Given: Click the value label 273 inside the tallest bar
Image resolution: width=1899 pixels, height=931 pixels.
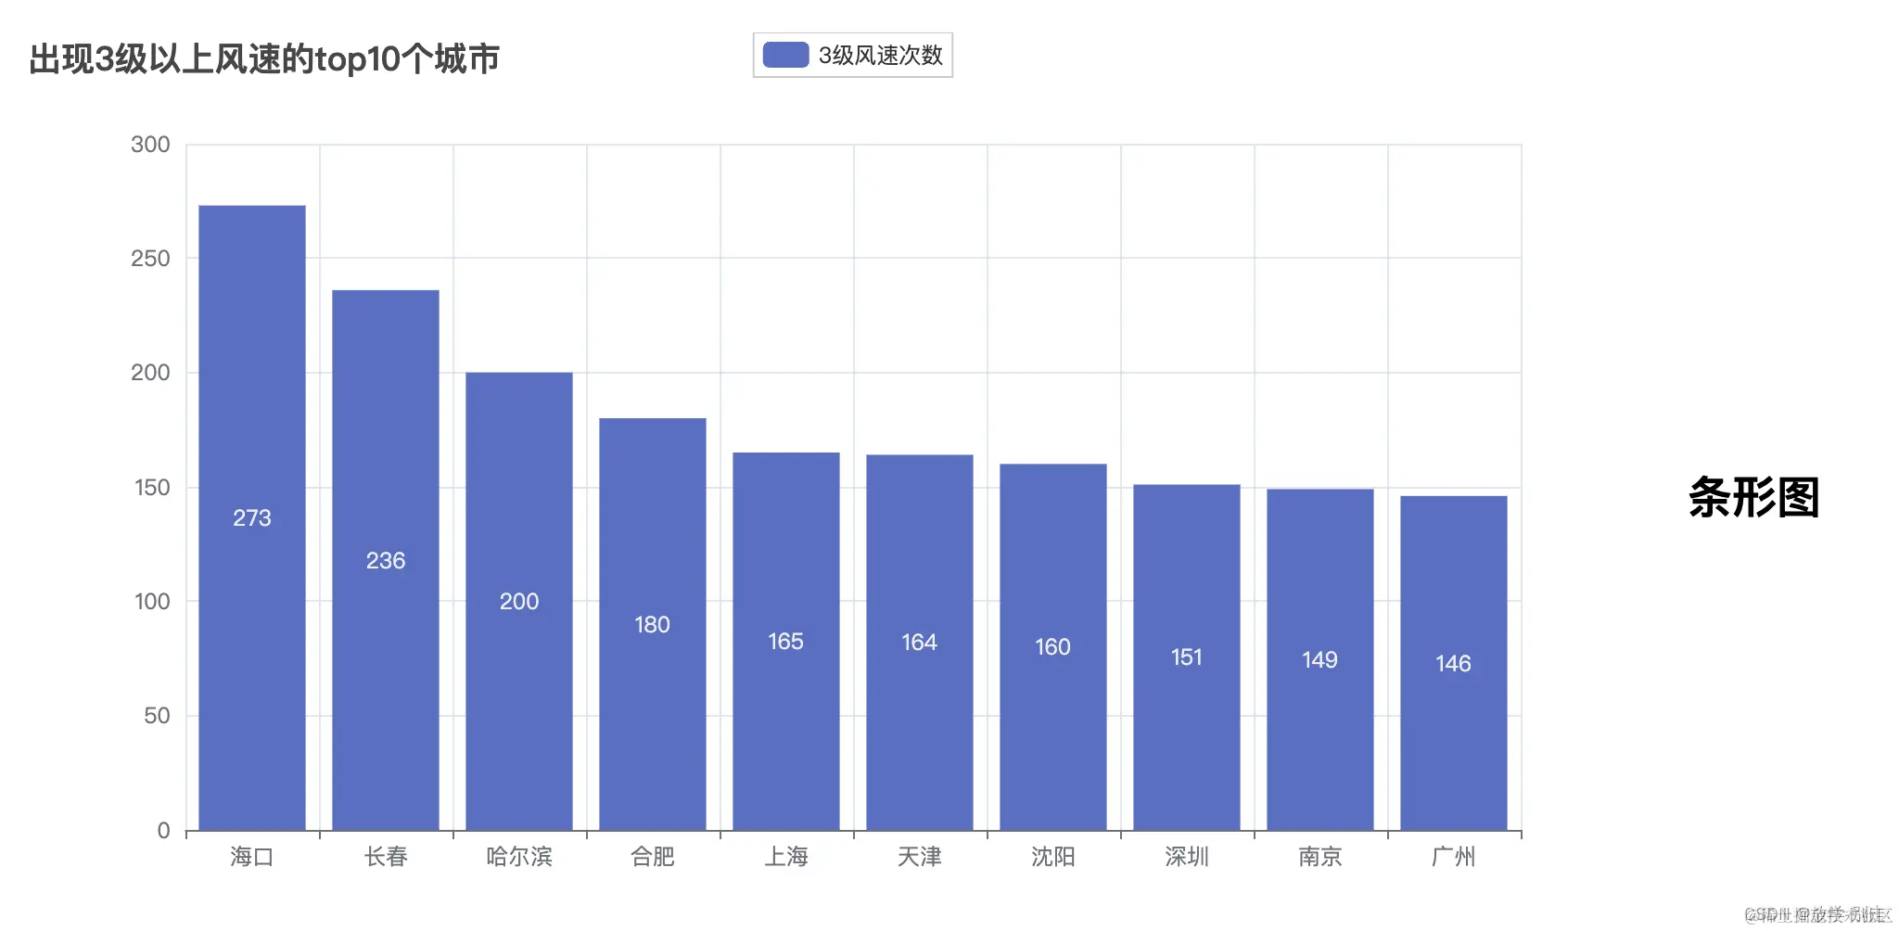Looking at the screenshot, I should pyautogui.click(x=251, y=517).
